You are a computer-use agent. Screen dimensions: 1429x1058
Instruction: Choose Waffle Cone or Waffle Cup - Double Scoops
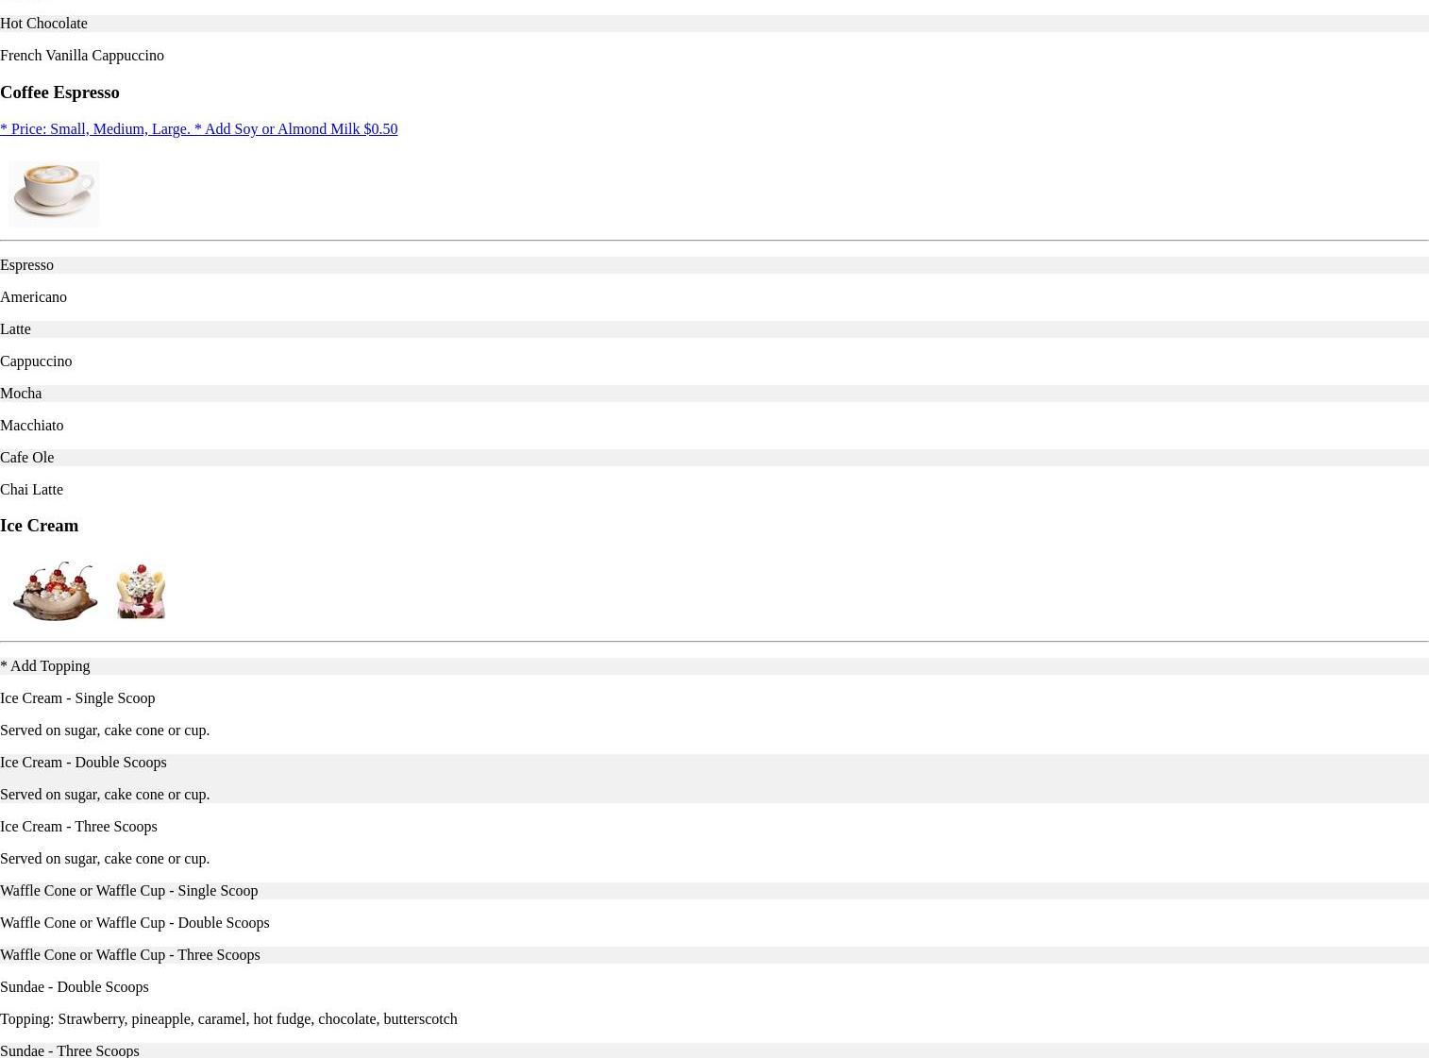(x=714, y=922)
